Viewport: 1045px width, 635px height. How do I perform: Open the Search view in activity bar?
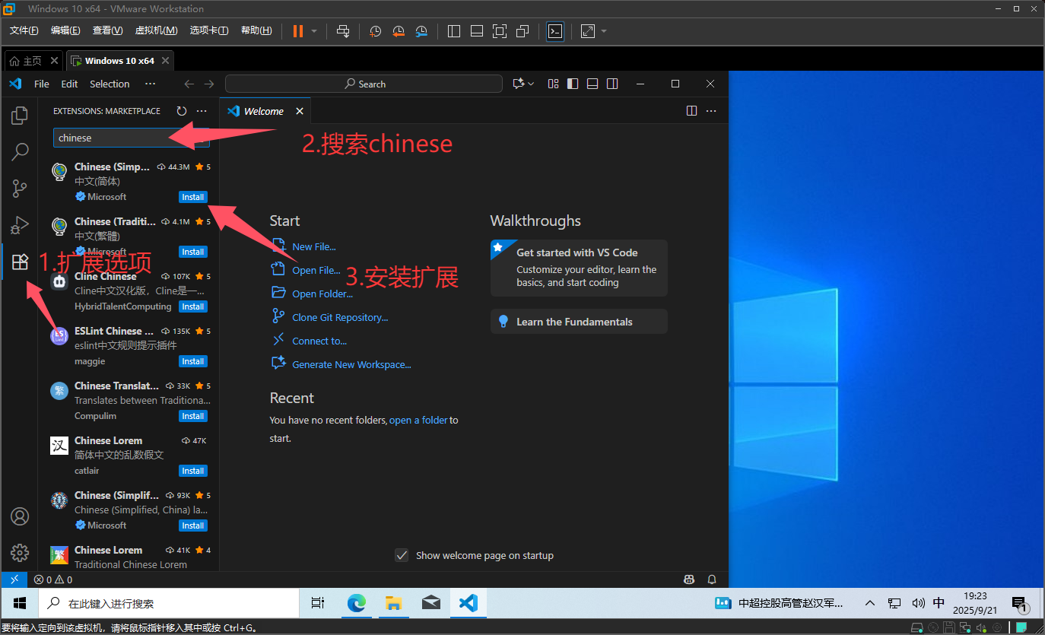(20, 152)
